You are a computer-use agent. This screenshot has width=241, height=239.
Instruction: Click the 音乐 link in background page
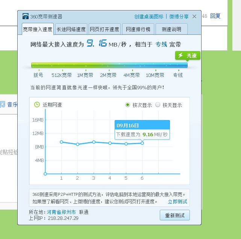[12, 104]
